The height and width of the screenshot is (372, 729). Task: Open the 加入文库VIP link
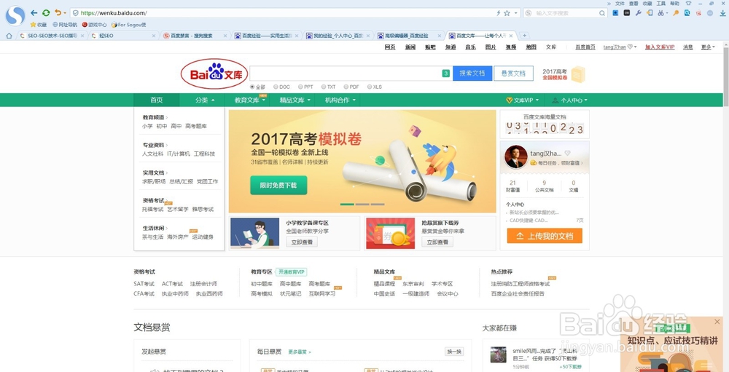point(659,47)
